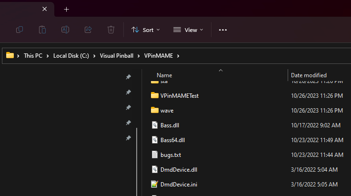Click the folder icon in address bar
Screen dimensions: 351x196
click(x=10, y=55)
